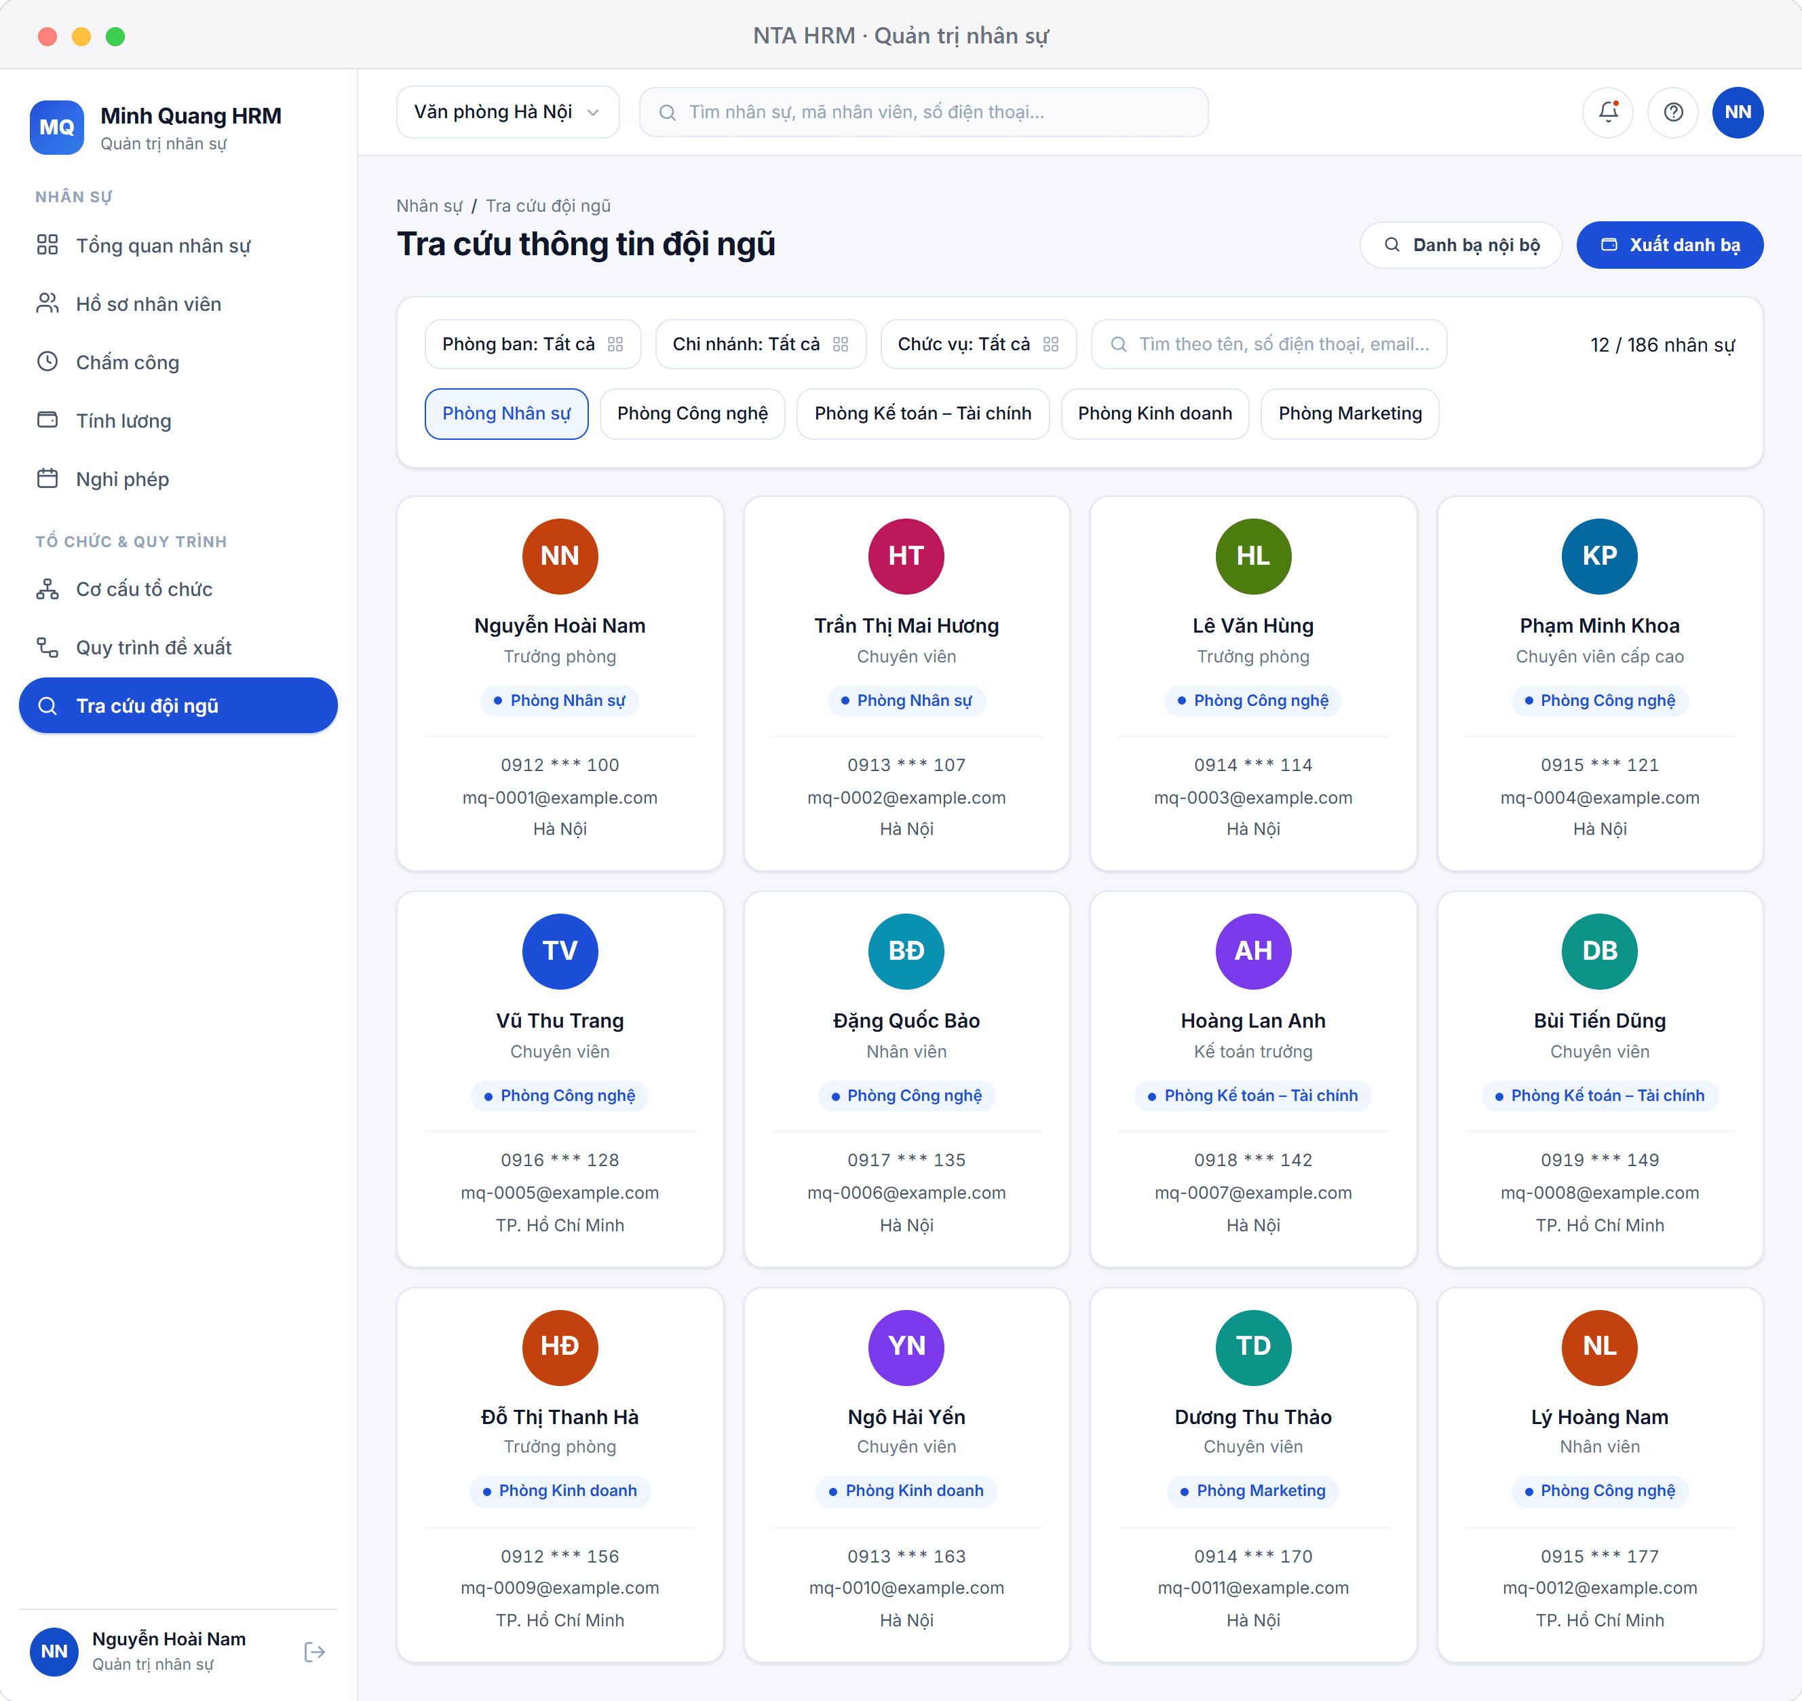Open the Chi nhánh: Tất cả filter
The width and height of the screenshot is (1802, 1701).
761,345
